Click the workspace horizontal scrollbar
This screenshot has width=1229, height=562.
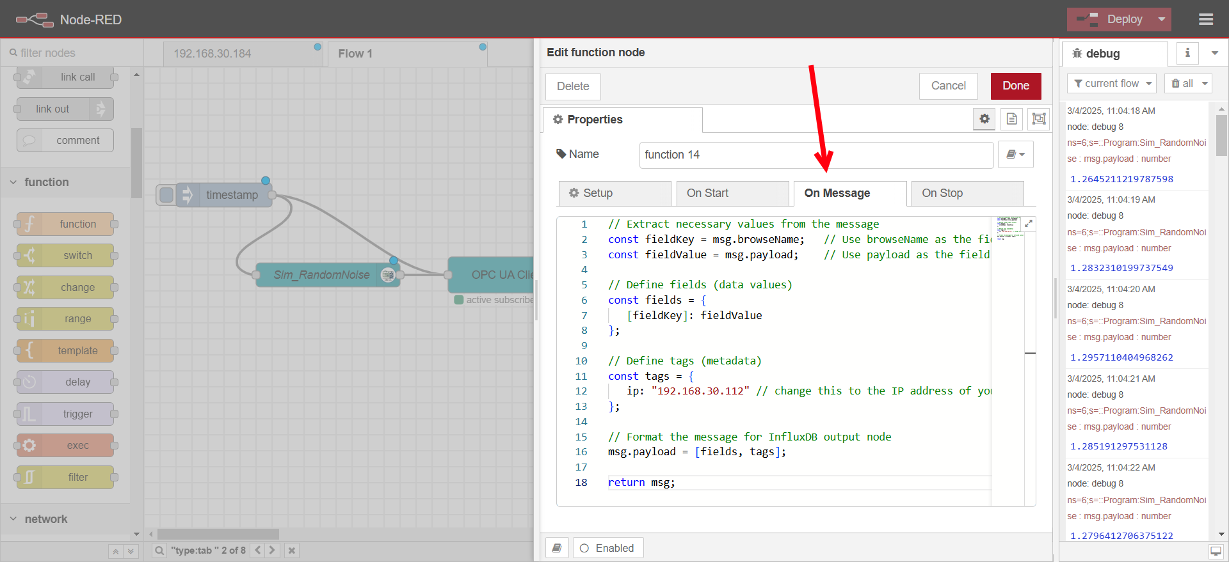[x=218, y=534]
